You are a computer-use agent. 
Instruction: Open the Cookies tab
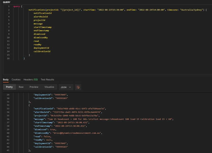(x=16, y=80)
